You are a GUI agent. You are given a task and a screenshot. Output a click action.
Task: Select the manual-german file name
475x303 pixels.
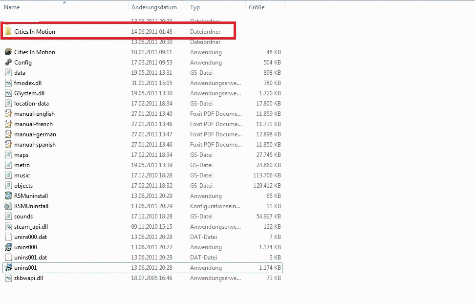pos(35,134)
